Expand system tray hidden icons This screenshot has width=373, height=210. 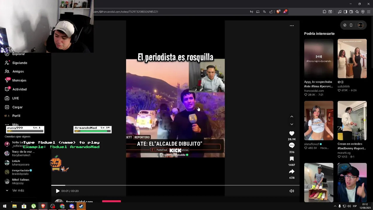[335, 206]
